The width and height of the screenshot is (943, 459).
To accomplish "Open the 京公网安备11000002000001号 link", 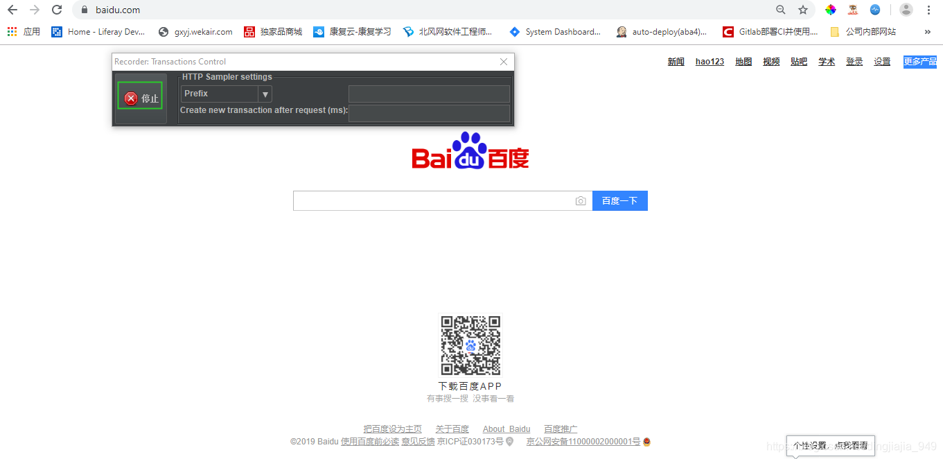I will coord(583,442).
